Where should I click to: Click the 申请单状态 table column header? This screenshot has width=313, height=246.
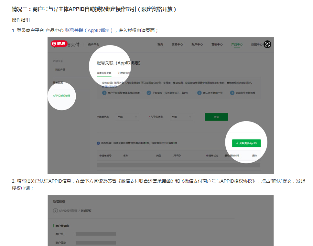[x=212, y=155]
